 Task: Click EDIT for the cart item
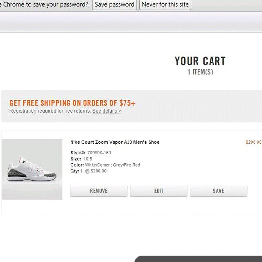pos(158,191)
